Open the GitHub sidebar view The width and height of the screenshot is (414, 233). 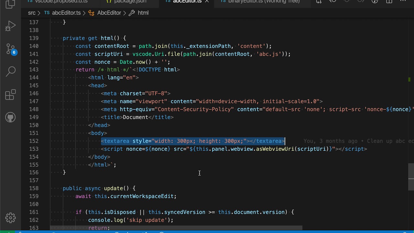click(x=10, y=117)
